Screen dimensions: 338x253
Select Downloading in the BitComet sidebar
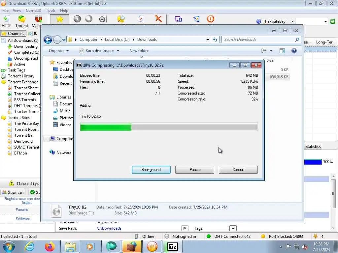click(x=26, y=46)
